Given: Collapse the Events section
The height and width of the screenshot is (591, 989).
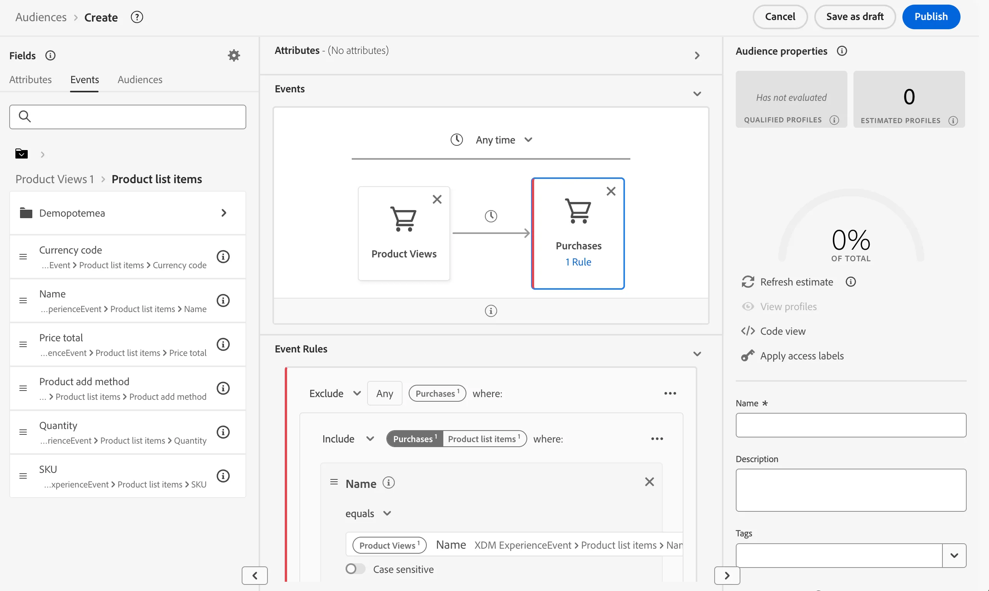Looking at the screenshot, I should (x=697, y=94).
